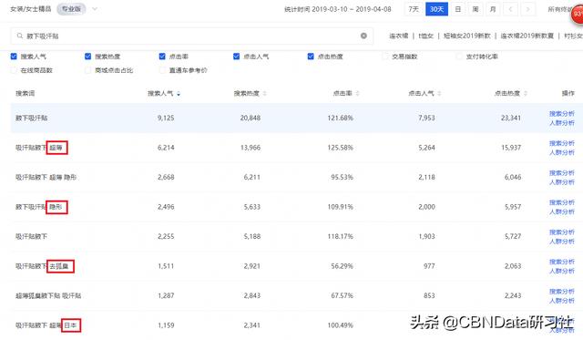The image size is (583, 340).
Task: Open the 连衣裙 suggested keyword
Action: (399, 36)
